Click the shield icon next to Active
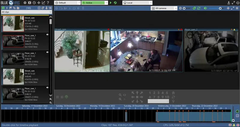Viewport: 240px width, 127px height. [x=115, y=3]
